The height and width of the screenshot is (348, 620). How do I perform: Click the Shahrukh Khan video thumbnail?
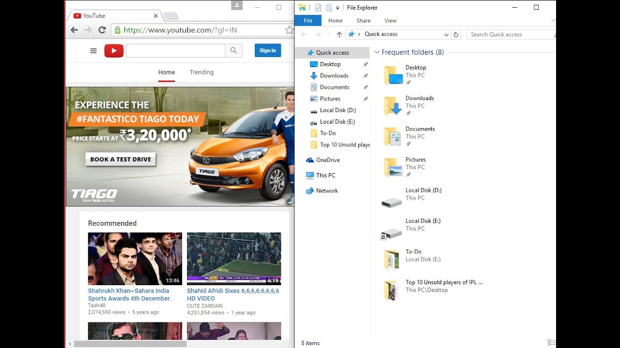[135, 259]
